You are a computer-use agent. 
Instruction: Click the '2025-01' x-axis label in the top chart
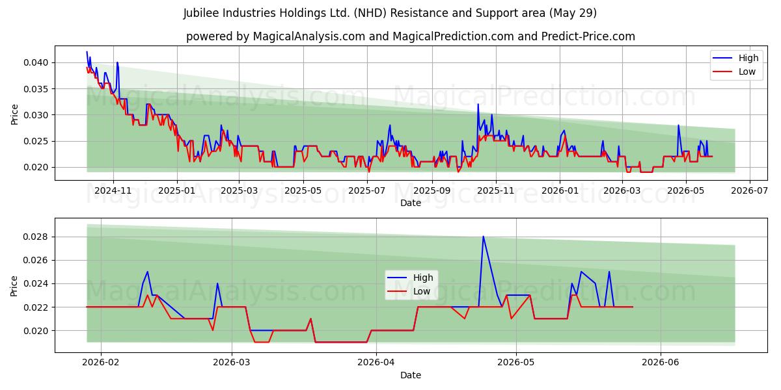(177, 191)
